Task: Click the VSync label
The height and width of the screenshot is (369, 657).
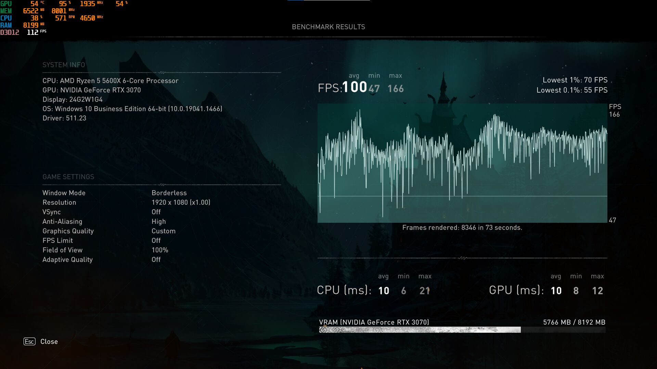Action: (51, 212)
